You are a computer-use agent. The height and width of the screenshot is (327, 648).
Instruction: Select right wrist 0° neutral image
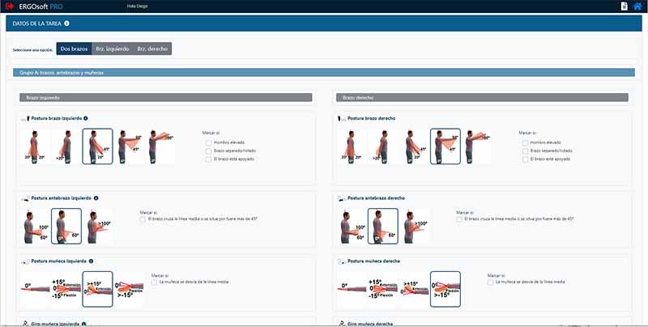pyautogui.click(x=352, y=289)
